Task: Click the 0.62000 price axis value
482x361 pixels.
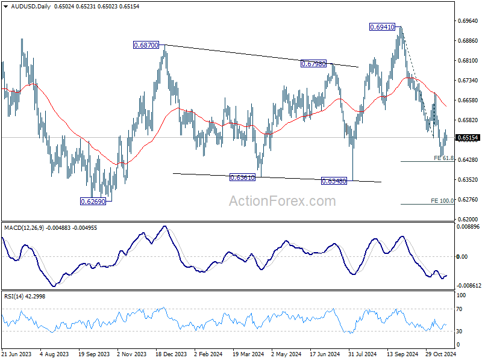Action: pos(468,219)
